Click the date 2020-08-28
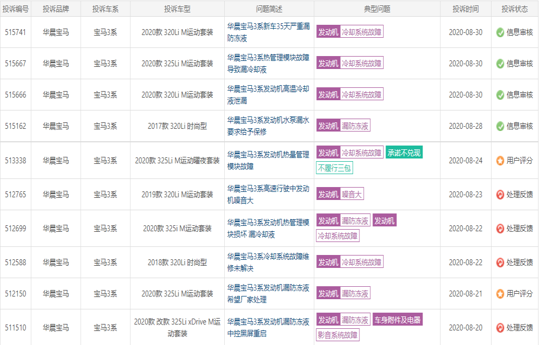Image resolution: width=539 pixels, height=345 pixels. click(466, 126)
